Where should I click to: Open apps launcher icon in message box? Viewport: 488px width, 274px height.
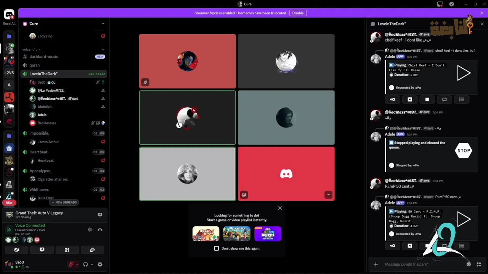click(x=479, y=264)
